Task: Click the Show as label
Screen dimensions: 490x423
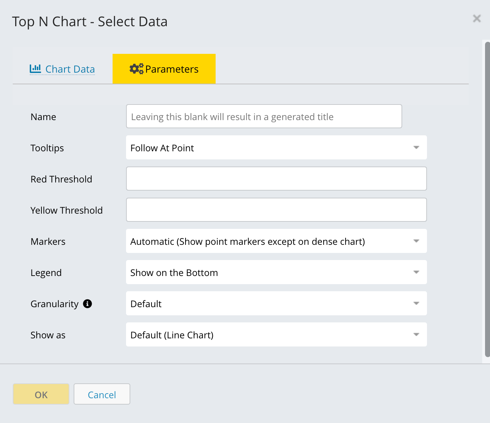Action: coord(48,335)
